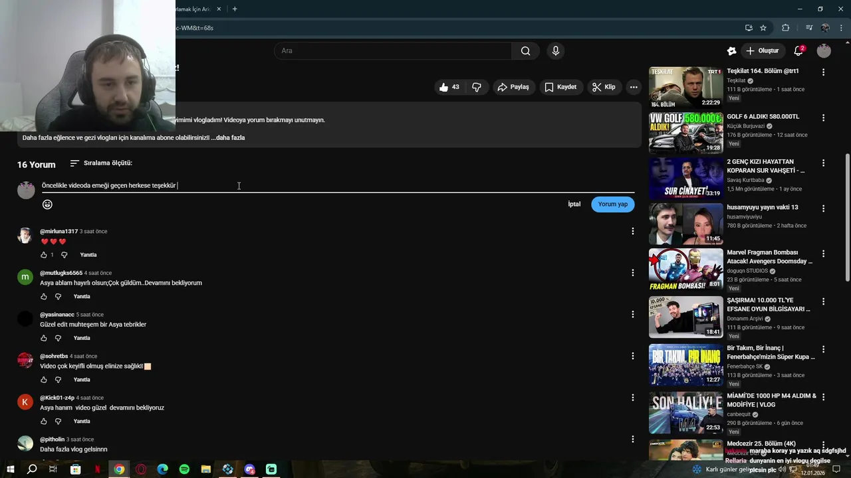Image resolution: width=851 pixels, height=478 pixels.
Task: Open browser extensions puzzle icon
Action: pos(786,28)
